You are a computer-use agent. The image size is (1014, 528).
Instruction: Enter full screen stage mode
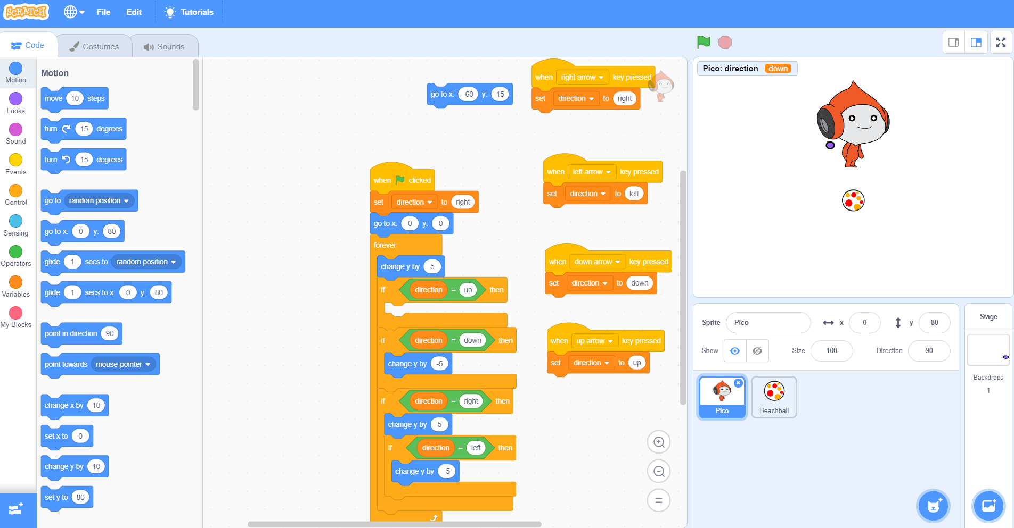pos(1001,43)
